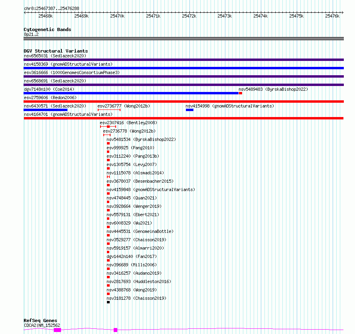Image resolution: width=355 pixels, height=334 pixels.
Task: Click nsv3181278 (Chaisson2019) label
Action: coord(136,298)
